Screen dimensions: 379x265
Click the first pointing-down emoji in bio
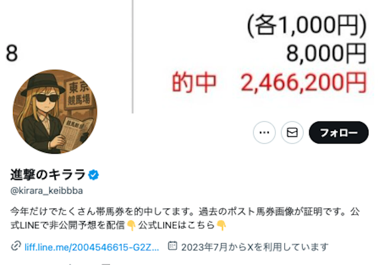point(131,225)
